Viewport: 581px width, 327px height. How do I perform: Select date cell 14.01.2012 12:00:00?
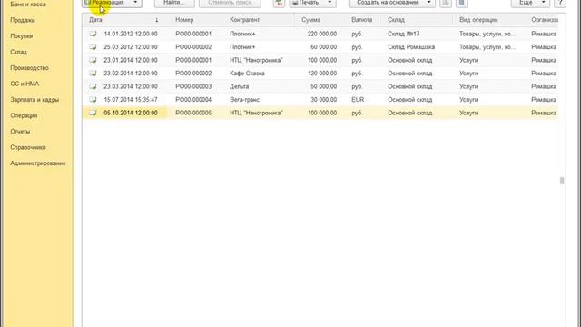(131, 34)
